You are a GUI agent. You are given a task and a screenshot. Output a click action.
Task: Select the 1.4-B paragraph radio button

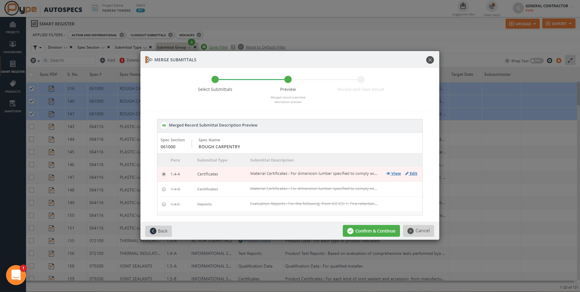coord(164,189)
